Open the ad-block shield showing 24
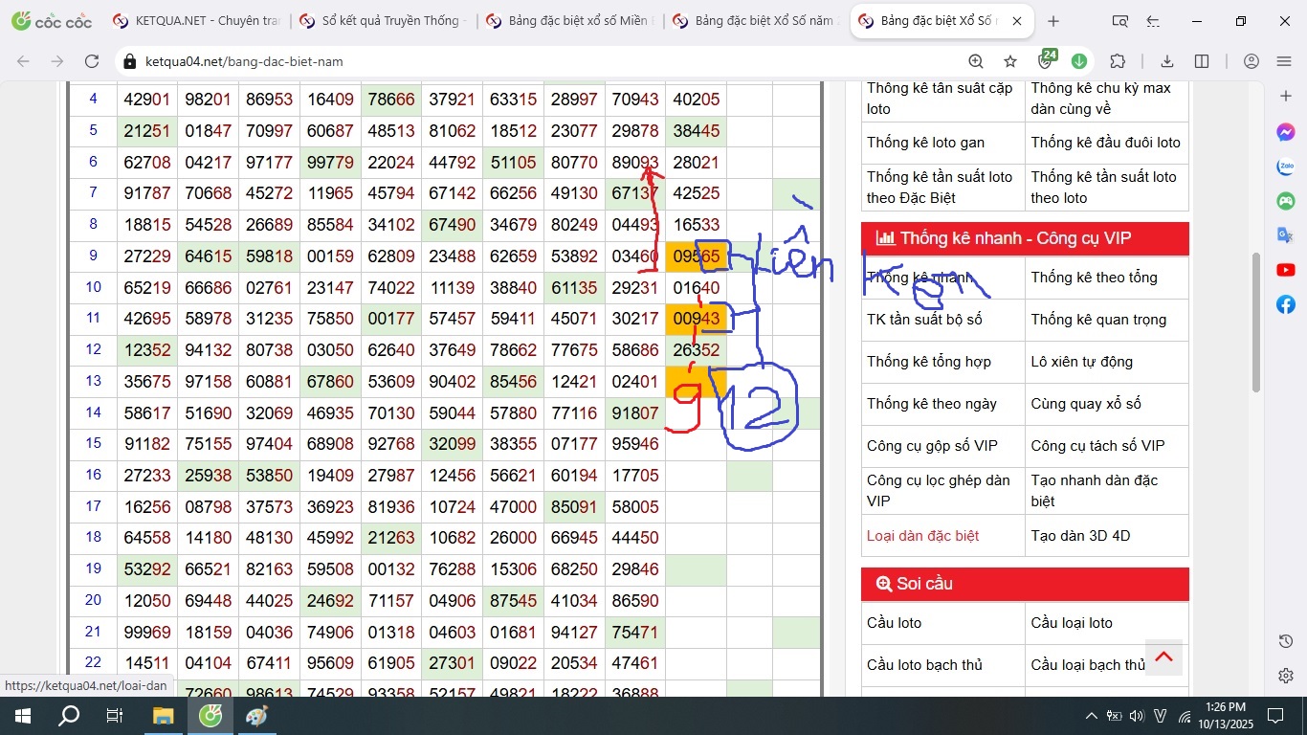The width and height of the screenshot is (1307, 735). 1046,61
